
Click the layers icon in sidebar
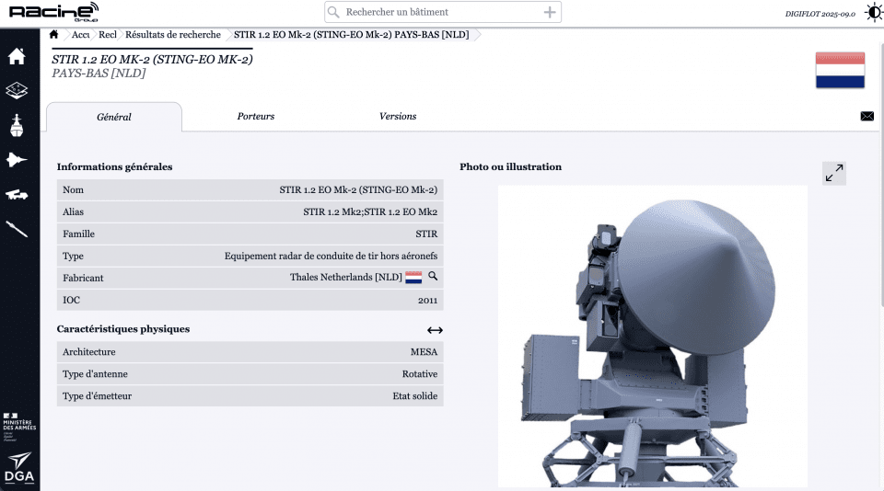[x=17, y=90]
